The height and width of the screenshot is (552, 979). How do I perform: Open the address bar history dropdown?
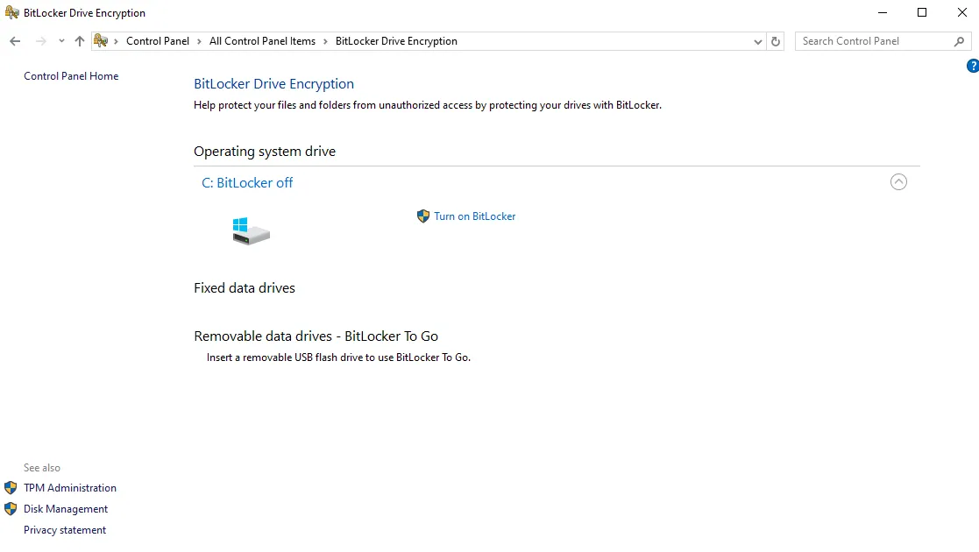click(757, 40)
